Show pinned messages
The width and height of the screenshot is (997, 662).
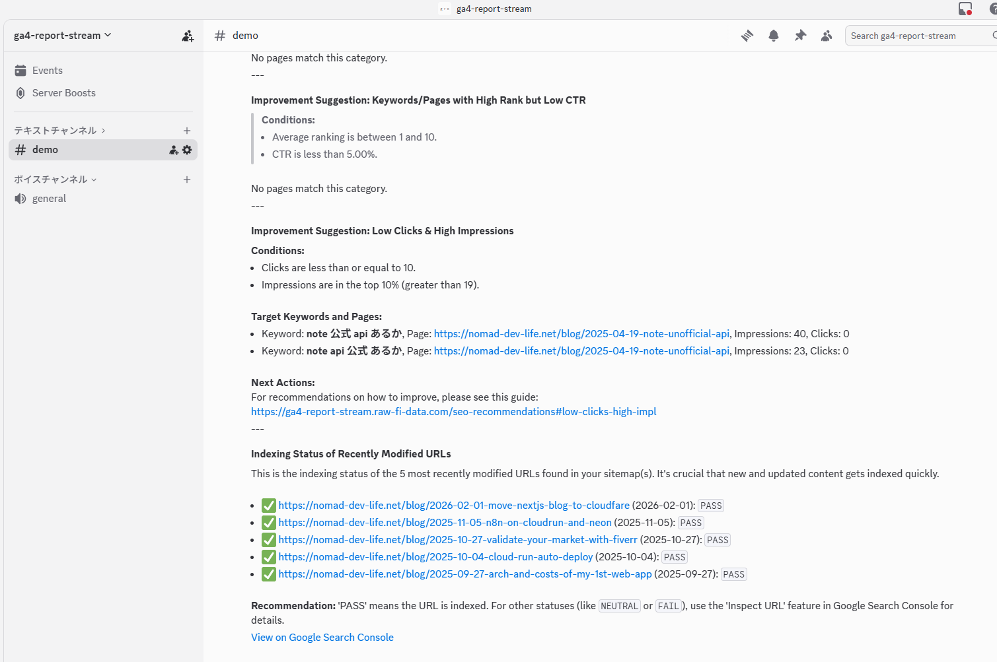click(800, 36)
